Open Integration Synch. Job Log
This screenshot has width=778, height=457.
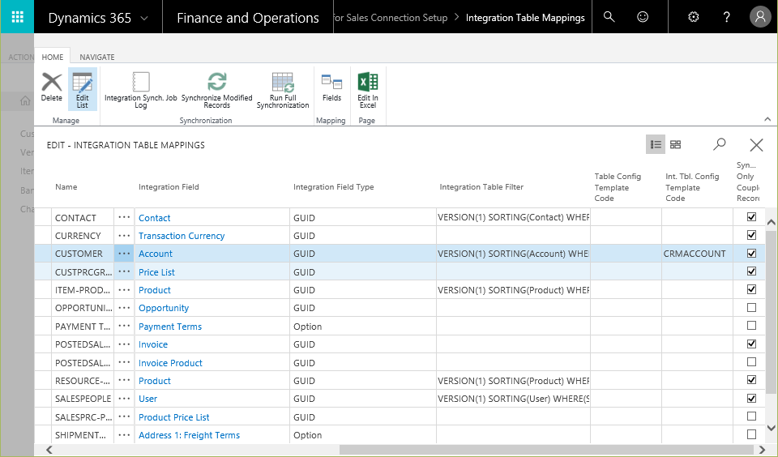tap(140, 90)
